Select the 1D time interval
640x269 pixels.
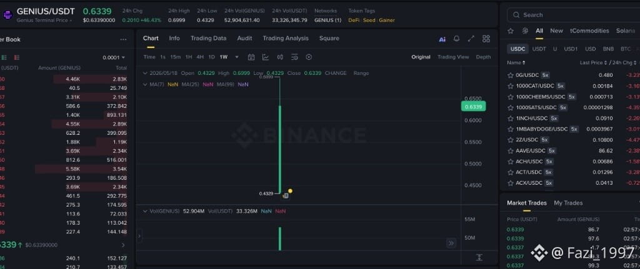[x=211, y=57]
